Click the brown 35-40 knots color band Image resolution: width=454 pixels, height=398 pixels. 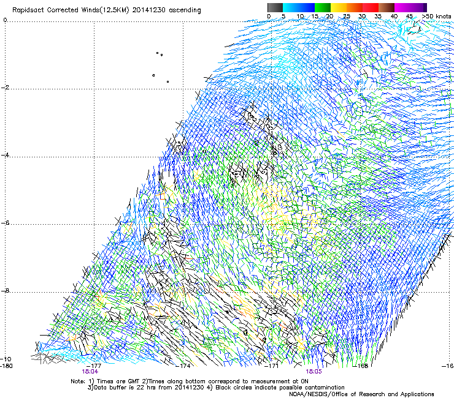point(387,7)
